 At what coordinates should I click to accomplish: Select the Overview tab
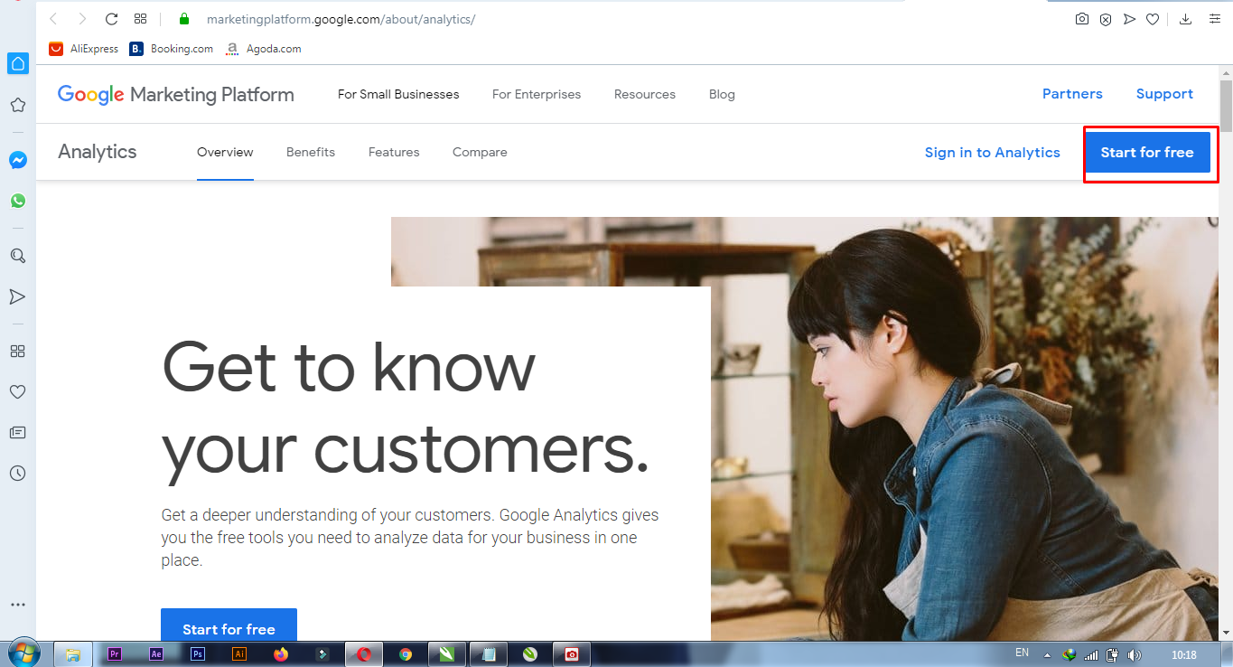pyautogui.click(x=225, y=152)
